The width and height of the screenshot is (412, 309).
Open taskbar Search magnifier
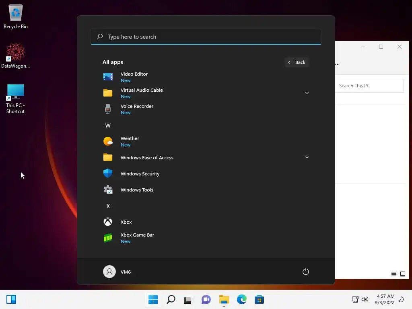pyautogui.click(x=171, y=299)
